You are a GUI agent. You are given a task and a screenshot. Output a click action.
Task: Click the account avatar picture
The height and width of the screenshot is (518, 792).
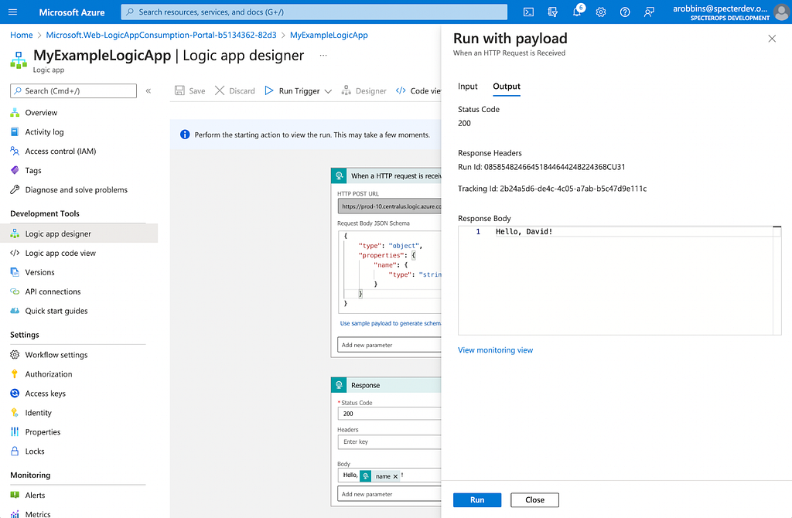coord(781,12)
